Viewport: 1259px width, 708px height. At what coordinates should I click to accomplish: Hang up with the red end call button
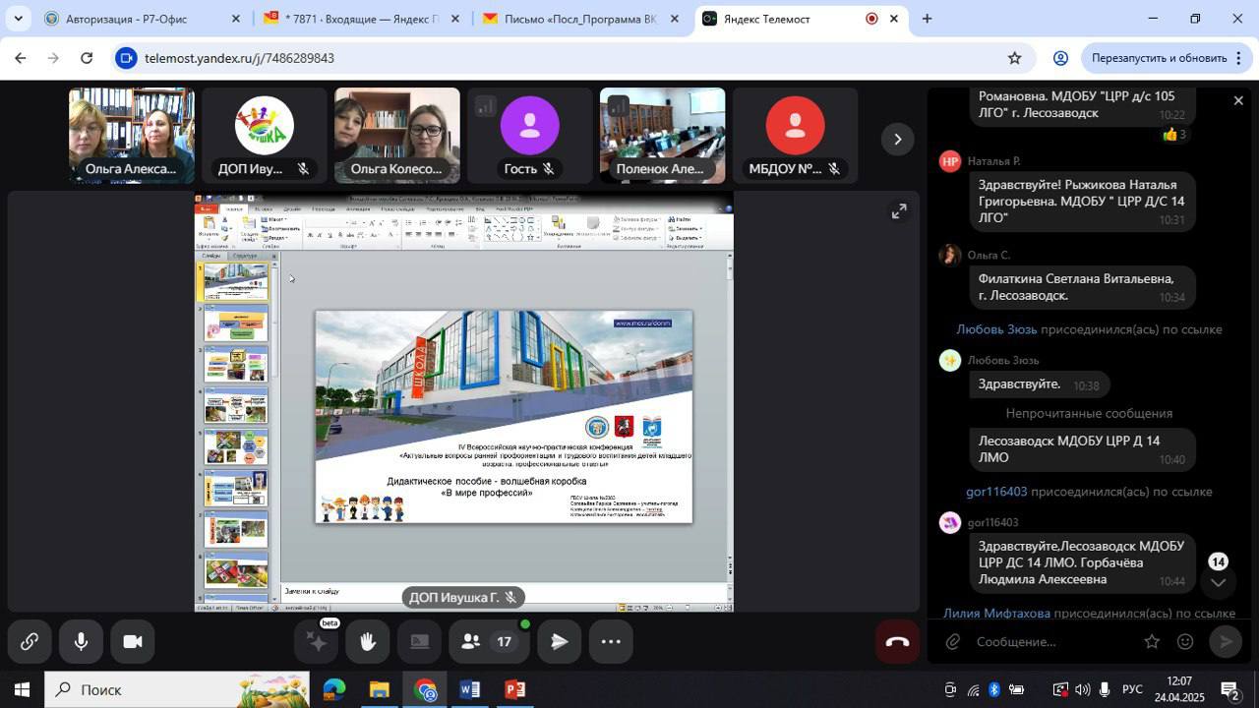(897, 642)
